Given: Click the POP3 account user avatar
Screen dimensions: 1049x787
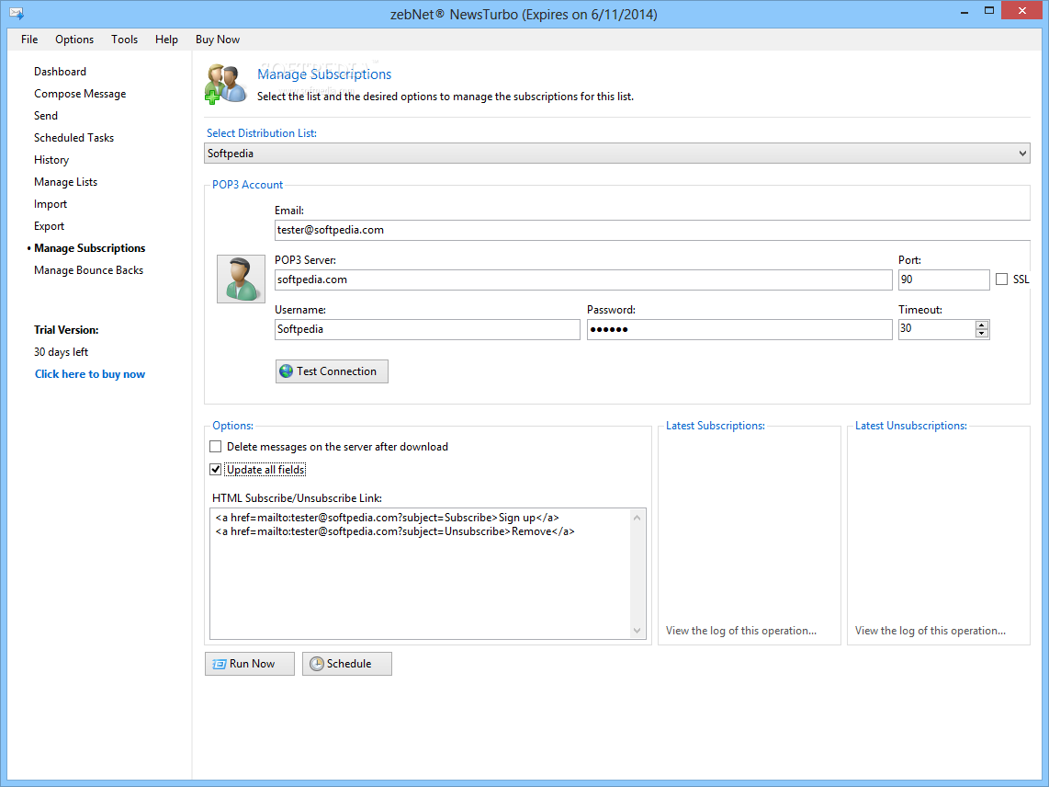Looking at the screenshot, I should (x=241, y=279).
